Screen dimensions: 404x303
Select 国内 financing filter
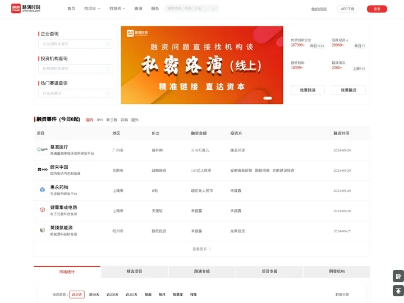[x=90, y=120]
